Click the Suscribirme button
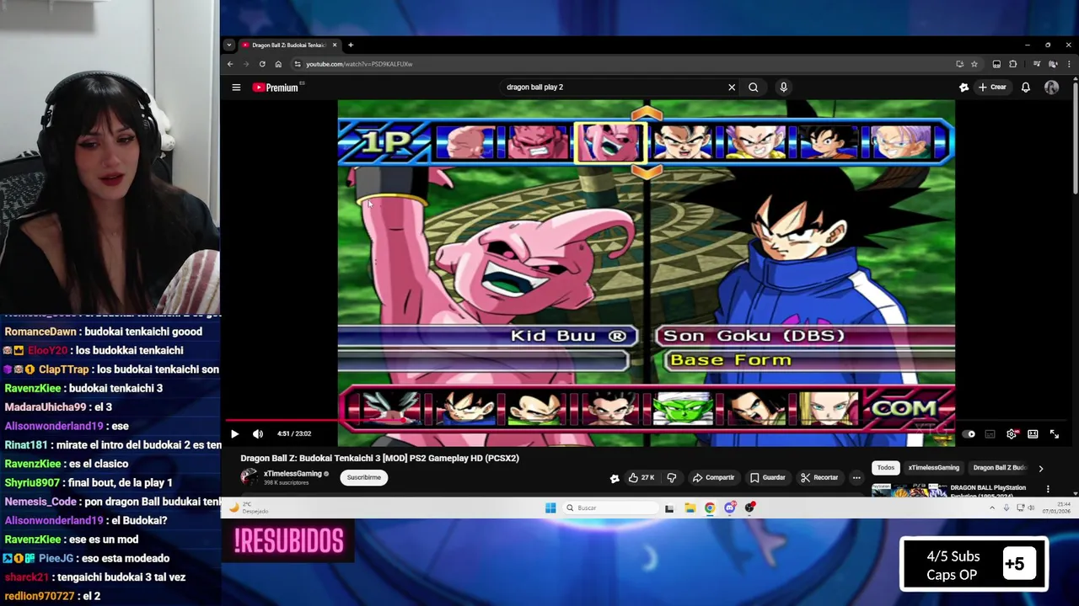Image resolution: width=1079 pixels, height=606 pixels. coord(364,477)
